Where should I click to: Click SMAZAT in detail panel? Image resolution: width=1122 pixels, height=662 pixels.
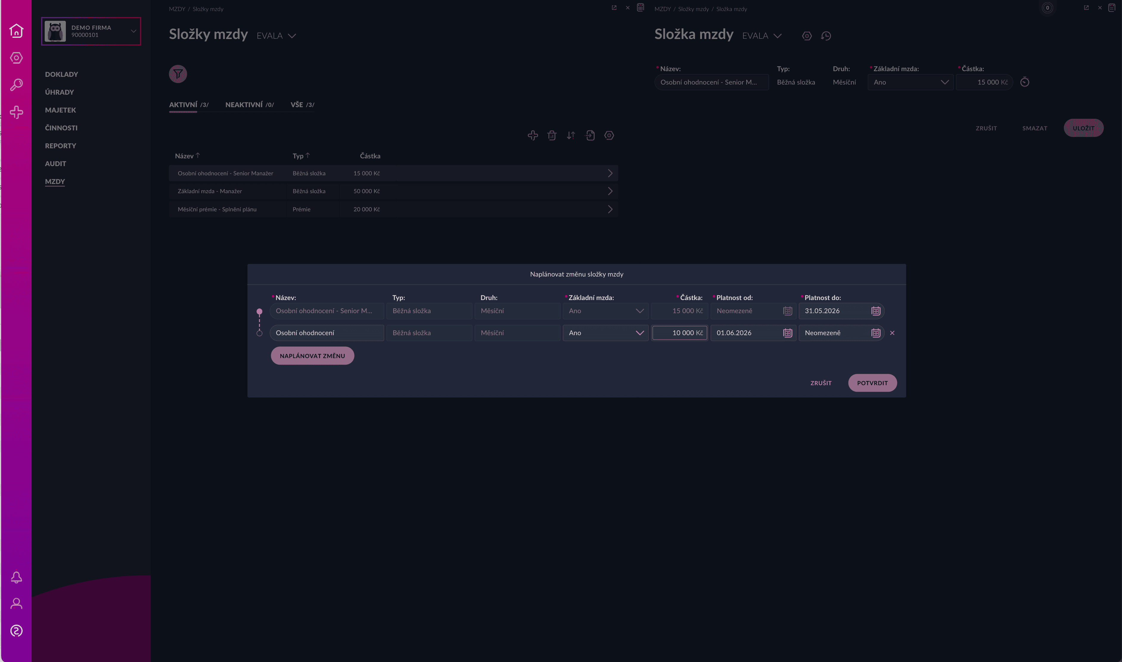(x=1035, y=129)
